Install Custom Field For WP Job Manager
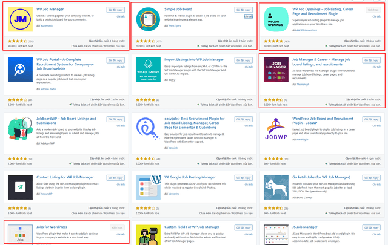Screen dimensions: 388x245 pos(244,227)
